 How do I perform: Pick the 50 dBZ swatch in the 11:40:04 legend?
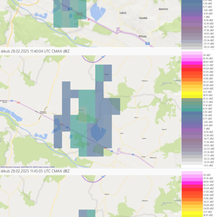pyautogui.click(x=192, y=53)
